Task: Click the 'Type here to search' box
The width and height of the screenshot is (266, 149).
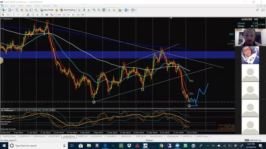Action: pyautogui.click(x=38, y=145)
